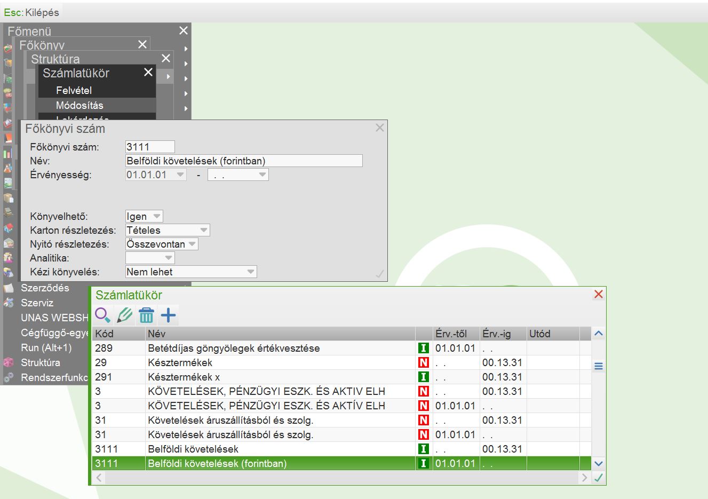Click the Kód column header
Image resolution: width=708 pixels, height=499 pixels.
[x=119, y=334]
